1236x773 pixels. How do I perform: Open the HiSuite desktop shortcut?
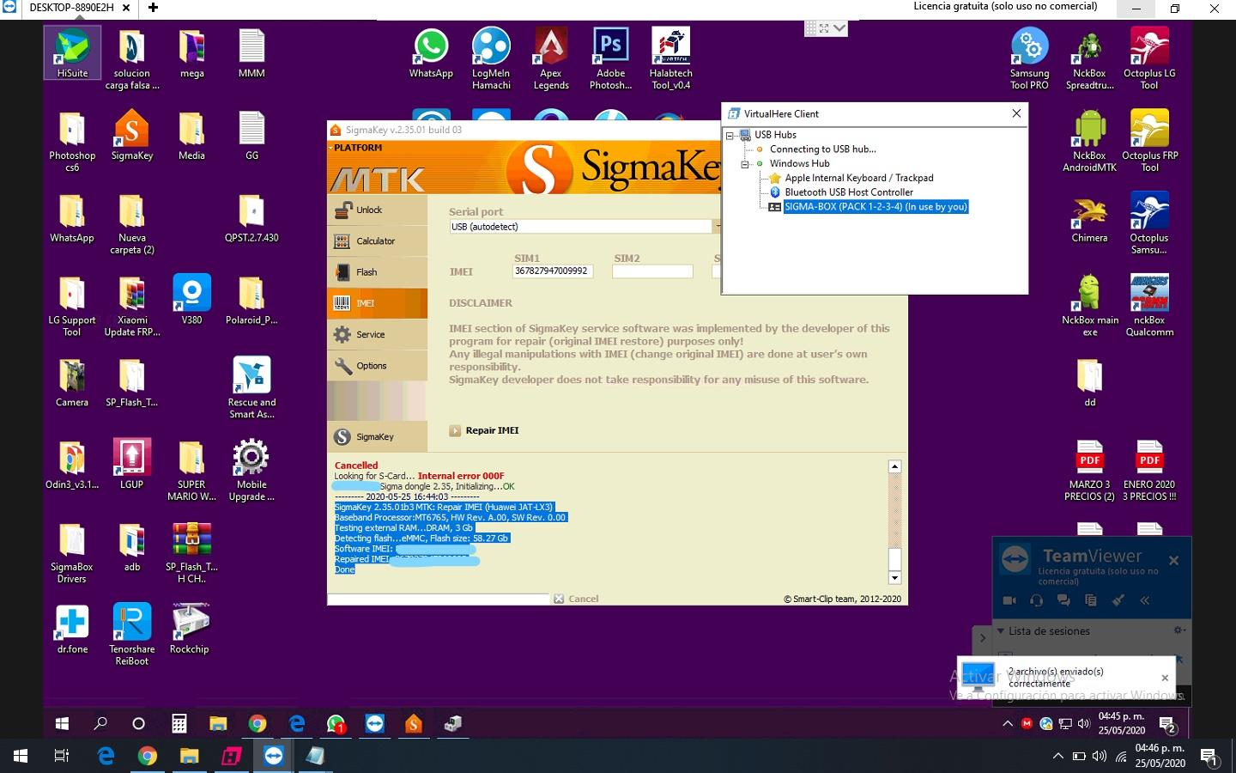click(72, 52)
